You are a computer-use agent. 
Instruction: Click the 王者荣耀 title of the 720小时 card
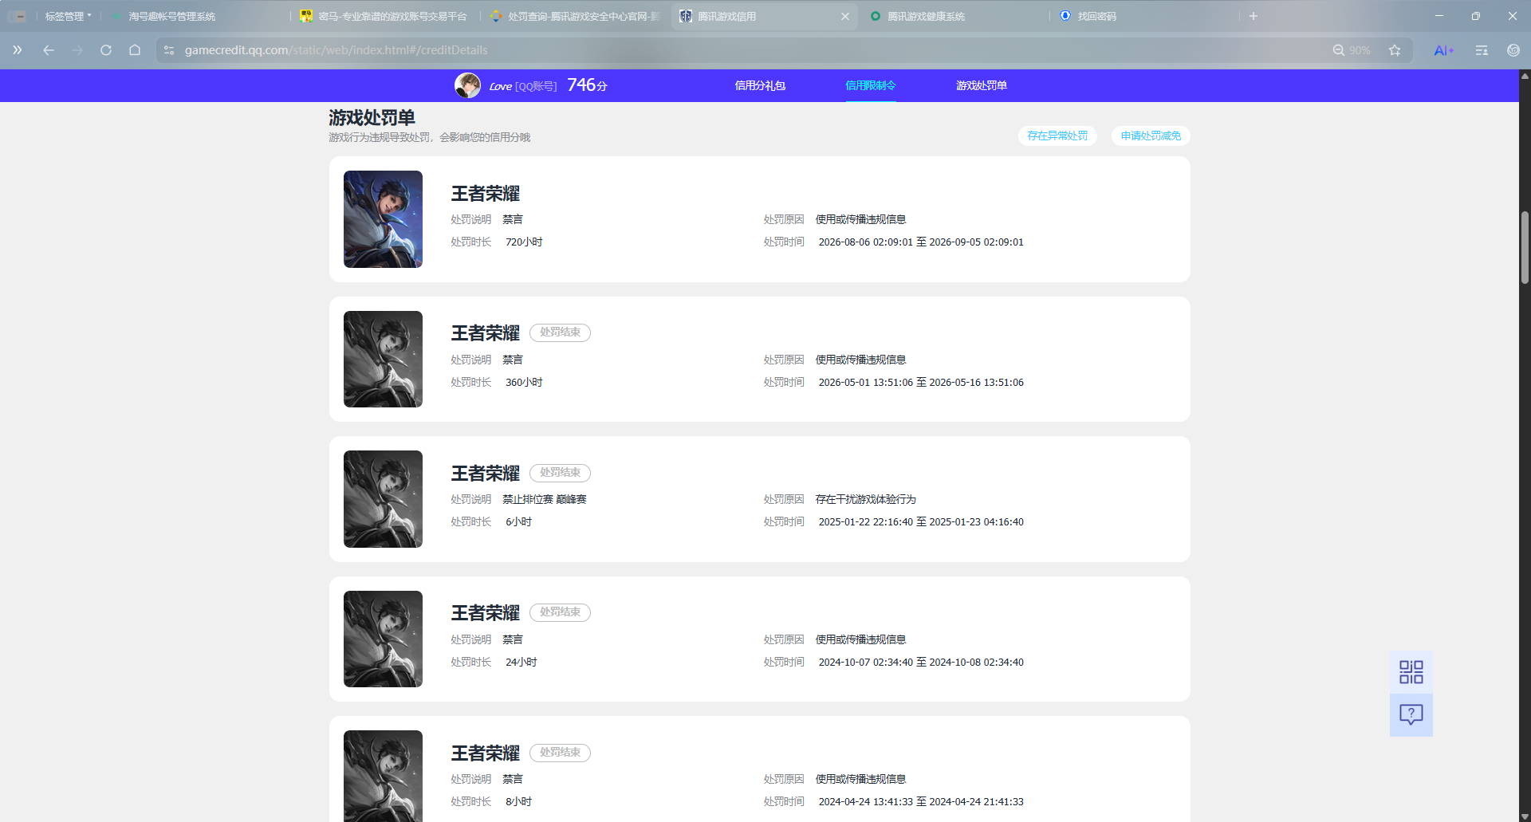486,194
